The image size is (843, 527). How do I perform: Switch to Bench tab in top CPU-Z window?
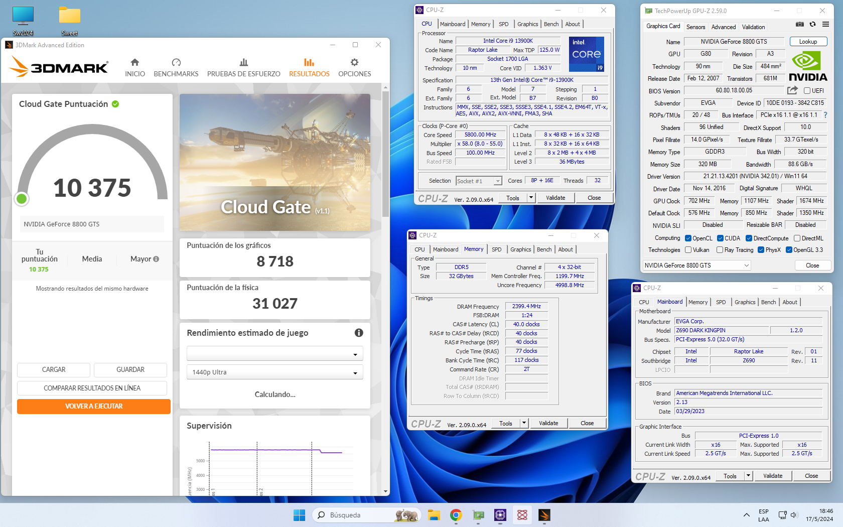point(551,24)
